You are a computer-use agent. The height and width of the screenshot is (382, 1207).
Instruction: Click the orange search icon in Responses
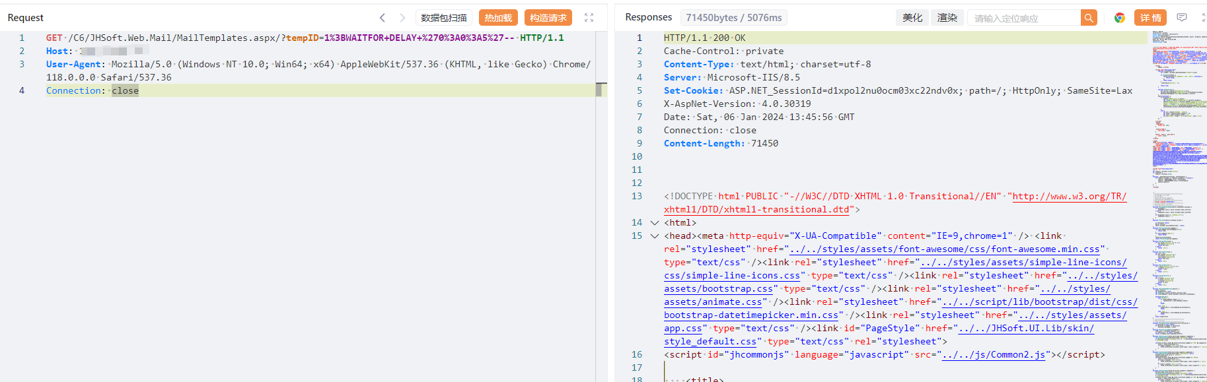1089,18
